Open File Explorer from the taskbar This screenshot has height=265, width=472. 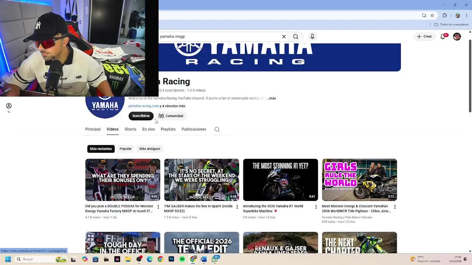pyautogui.click(x=128, y=259)
